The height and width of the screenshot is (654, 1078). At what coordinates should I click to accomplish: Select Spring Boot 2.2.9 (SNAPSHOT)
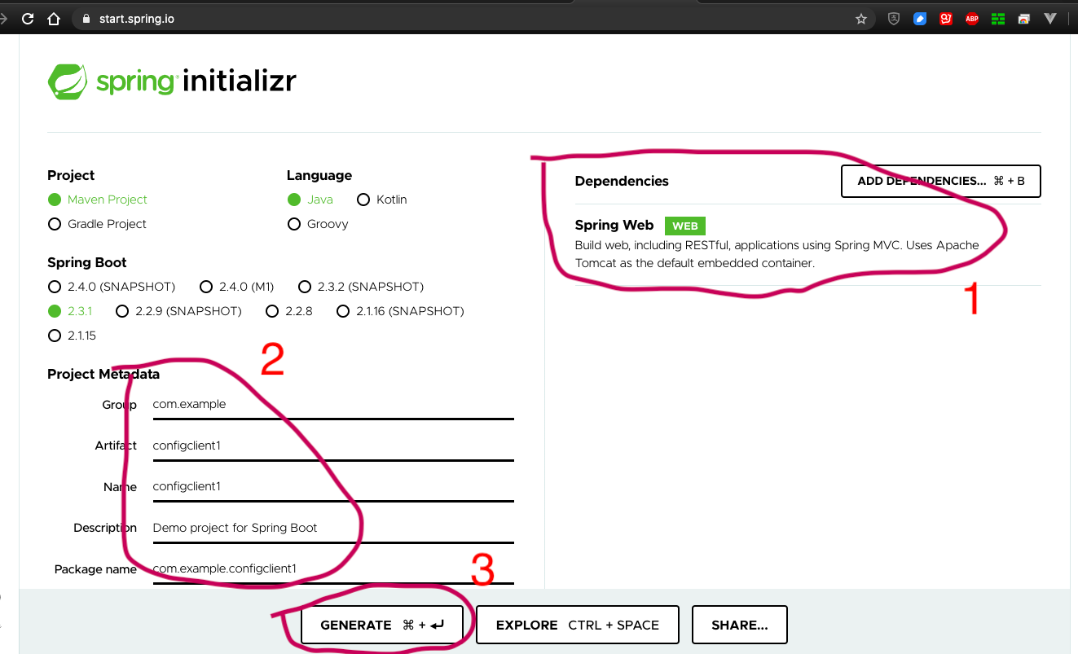(179, 311)
